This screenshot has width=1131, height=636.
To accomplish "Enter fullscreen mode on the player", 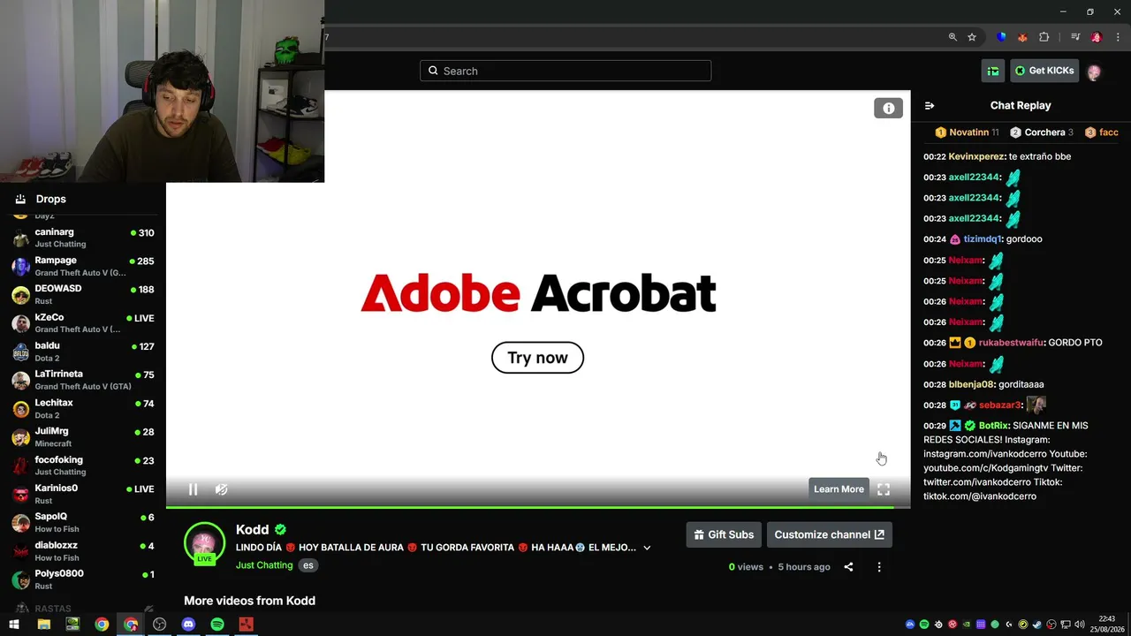I will coord(884,489).
